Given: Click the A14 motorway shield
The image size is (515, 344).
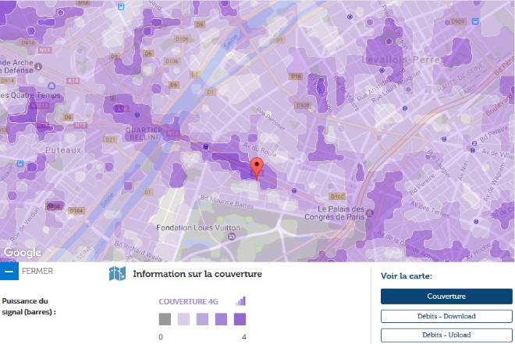Looking at the screenshot, I should 73,81.
